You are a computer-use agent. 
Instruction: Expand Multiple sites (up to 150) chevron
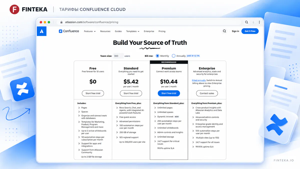(193, 138)
